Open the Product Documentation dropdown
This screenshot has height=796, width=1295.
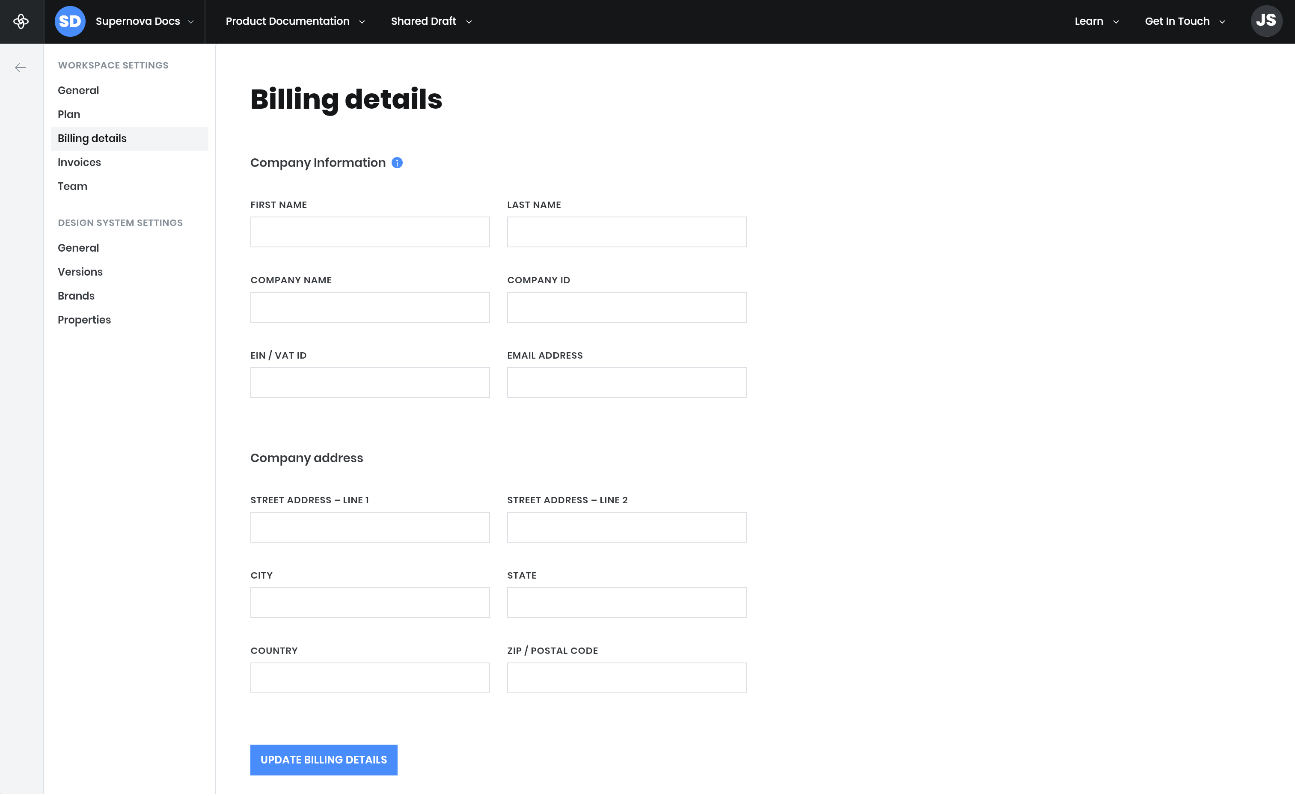click(295, 21)
